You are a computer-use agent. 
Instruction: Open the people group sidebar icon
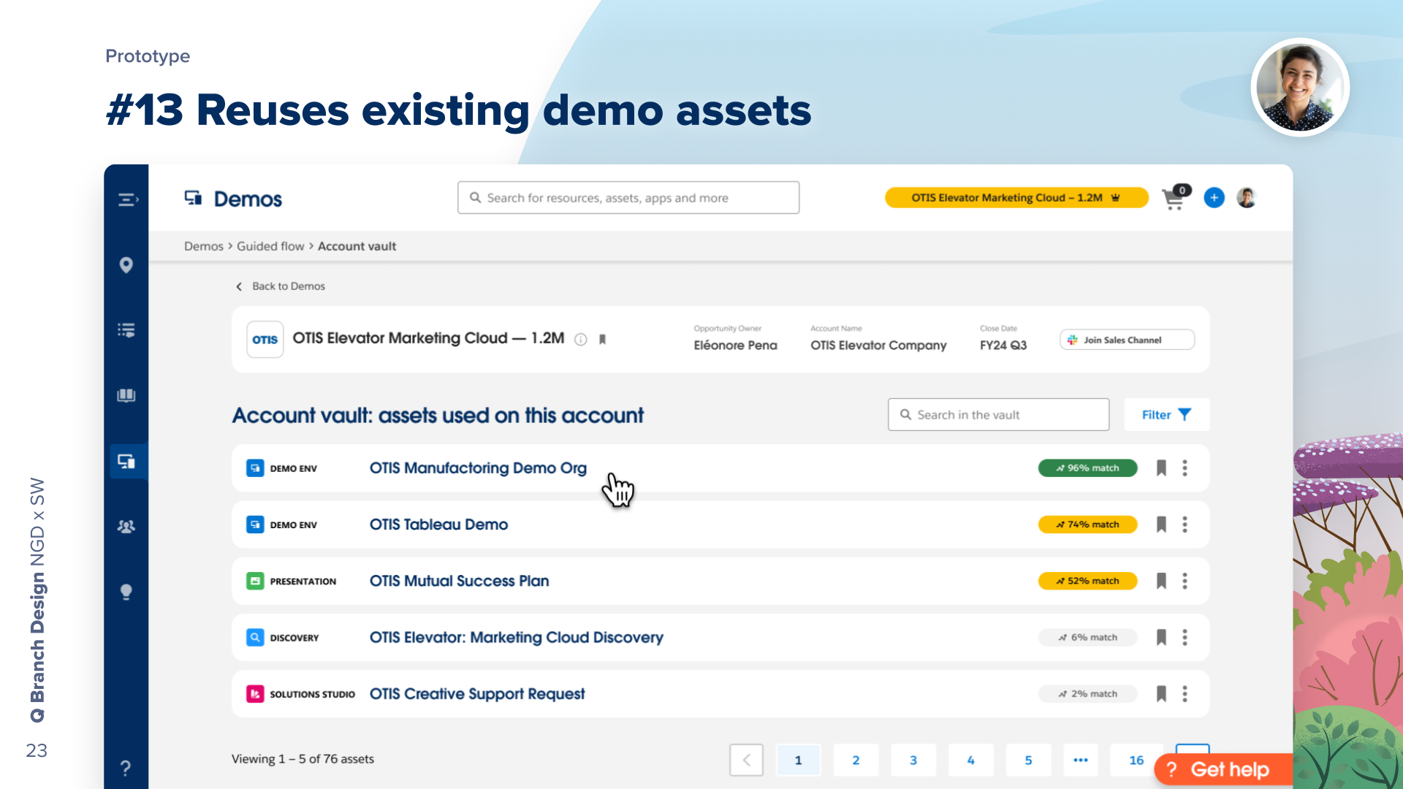click(126, 526)
